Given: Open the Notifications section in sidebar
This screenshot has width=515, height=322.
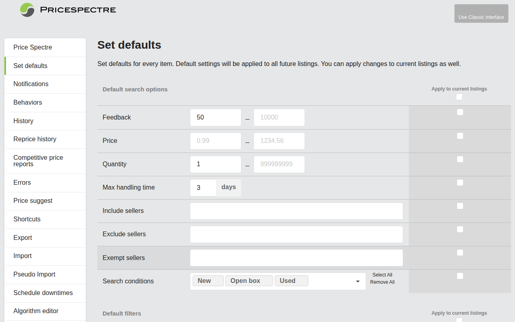Looking at the screenshot, I should [x=31, y=84].
